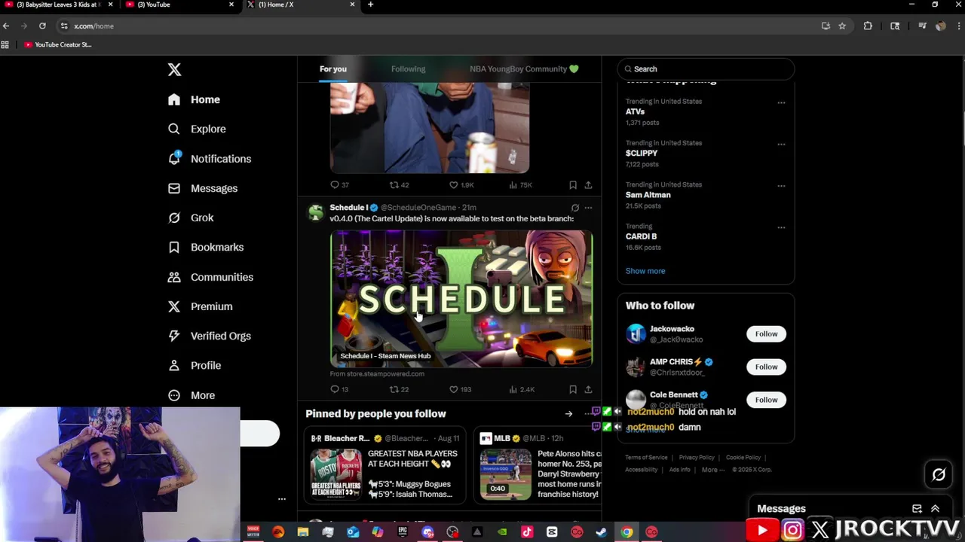Open options for Sam Altman trend
The width and height of the screenshot is (965, 542).
[781, 185]
